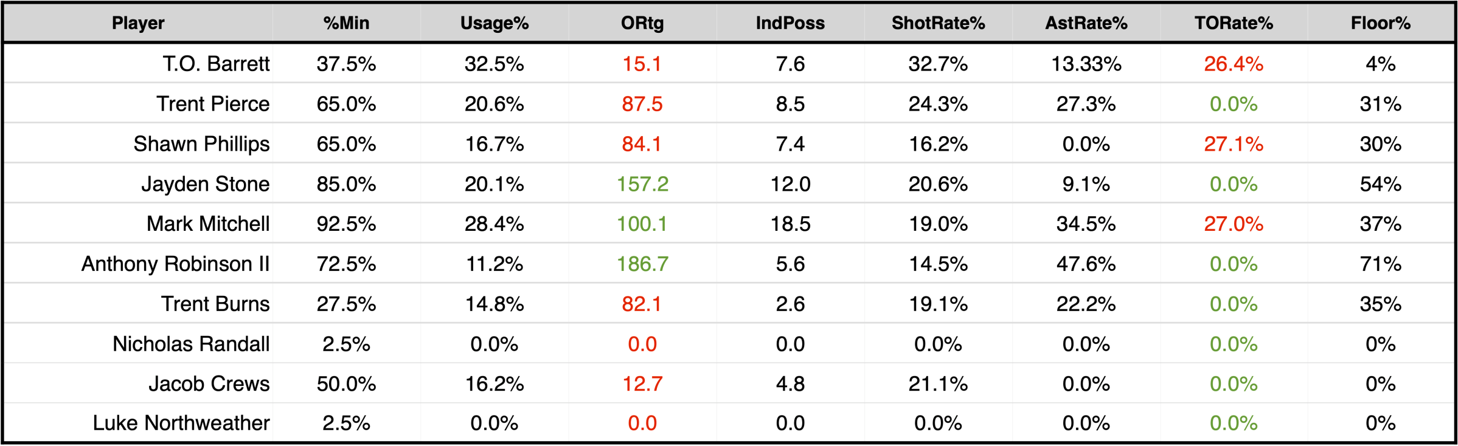The width and height of the screenshot is (1458, 446).
Task: Click Jayden Stone's 157.2 ORtg value
Action: pyautogui.click(x=642, y=184)
